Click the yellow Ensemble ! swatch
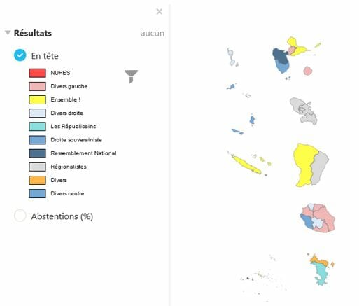Image resolution: width=359 pixels, height=306 pixels. pos(37,99)
